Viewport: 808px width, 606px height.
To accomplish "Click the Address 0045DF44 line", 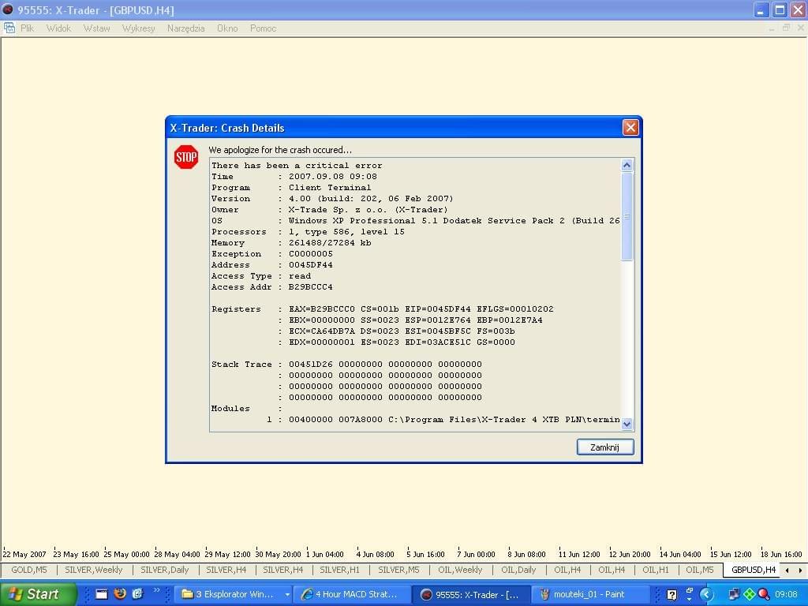I will click(x=272, y=265).
